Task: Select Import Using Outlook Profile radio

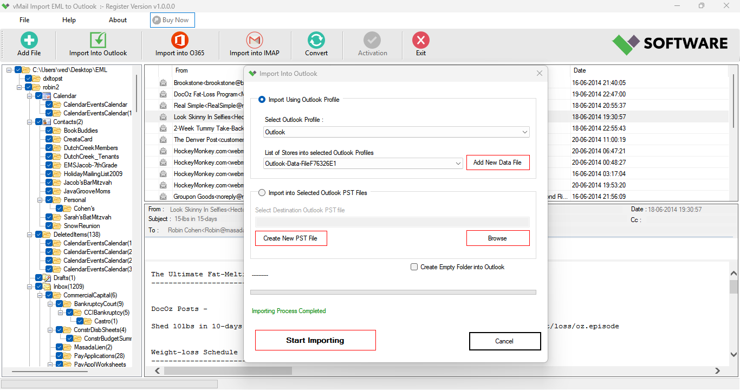Action: tap(262, 100)
